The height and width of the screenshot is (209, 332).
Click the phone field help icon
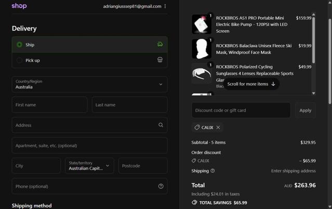(161, 186)
